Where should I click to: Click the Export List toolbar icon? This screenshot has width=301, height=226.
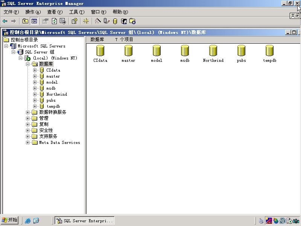[63, 21]
